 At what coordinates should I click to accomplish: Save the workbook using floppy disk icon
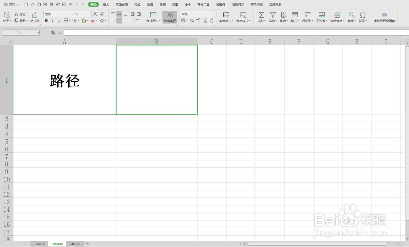(39, 5)
